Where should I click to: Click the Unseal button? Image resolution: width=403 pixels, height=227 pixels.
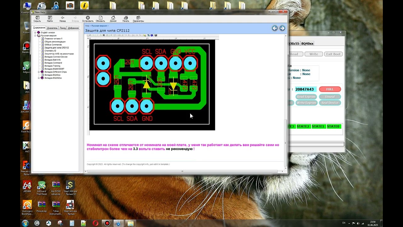pyautogui.click(x=330, y=97)
